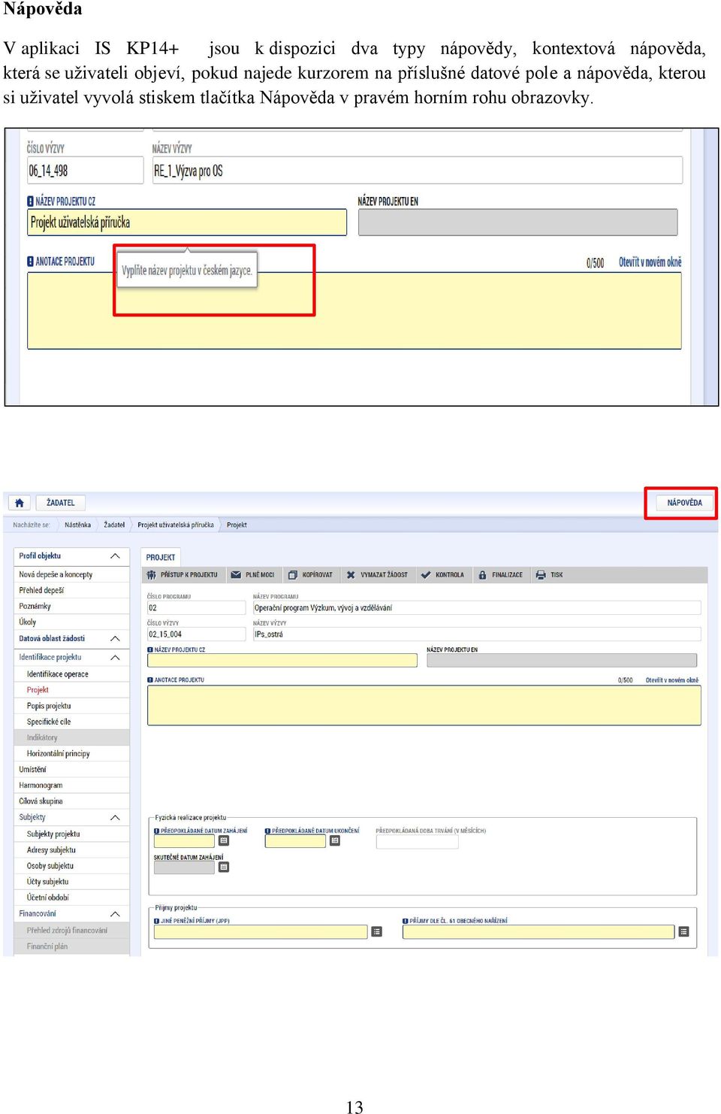
Task: Click the Tisk printer icon
Action: (541, 574)
